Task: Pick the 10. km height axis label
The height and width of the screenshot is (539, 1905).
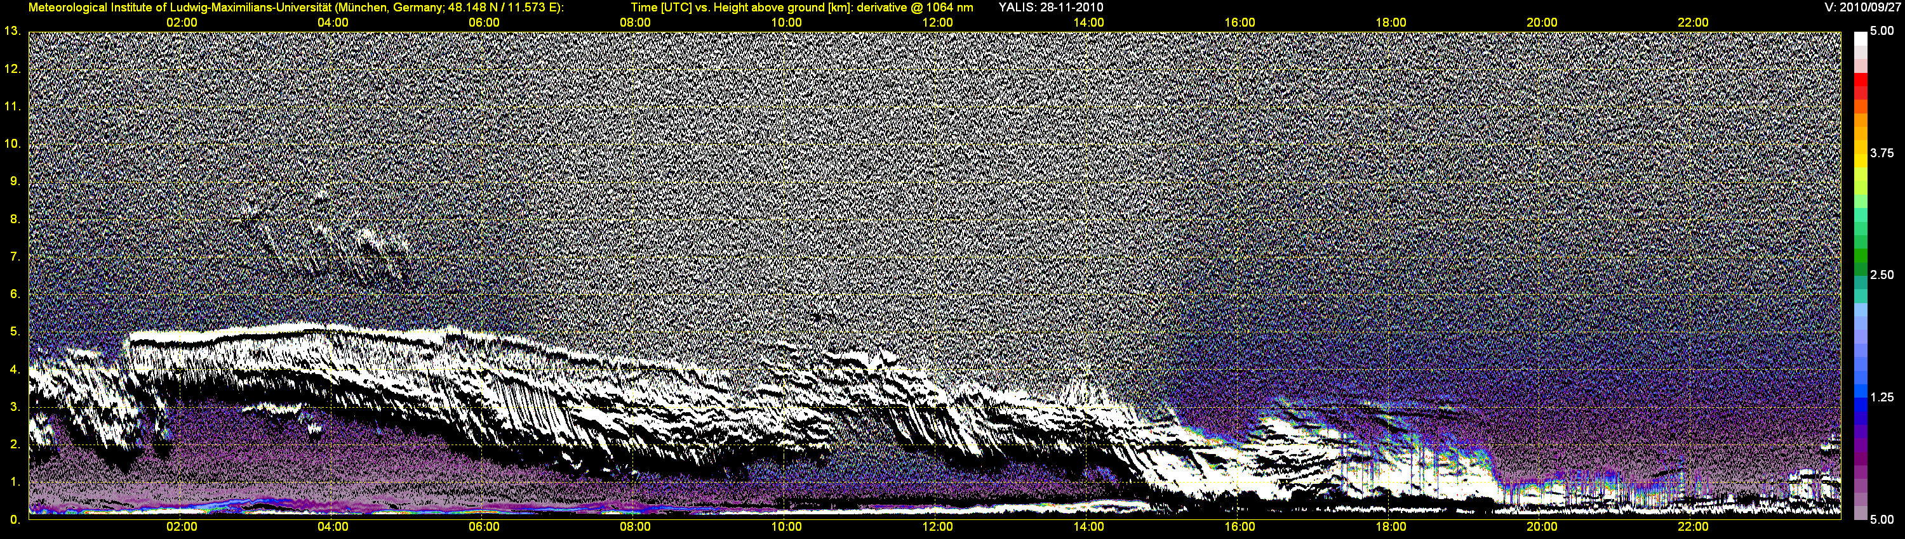Action: pyautogui.click(x=13, y=143)
